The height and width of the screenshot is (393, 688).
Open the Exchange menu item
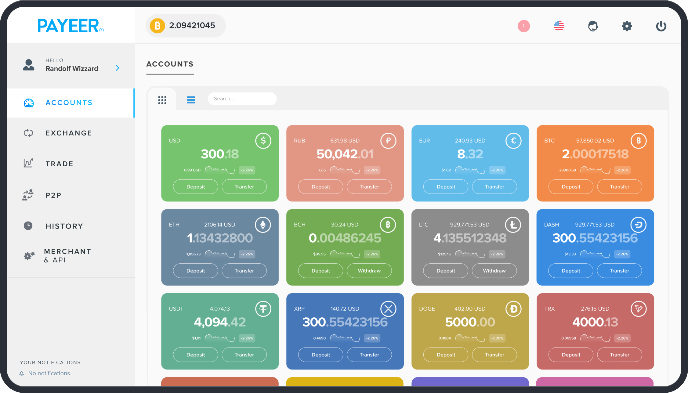pos(69,133)
